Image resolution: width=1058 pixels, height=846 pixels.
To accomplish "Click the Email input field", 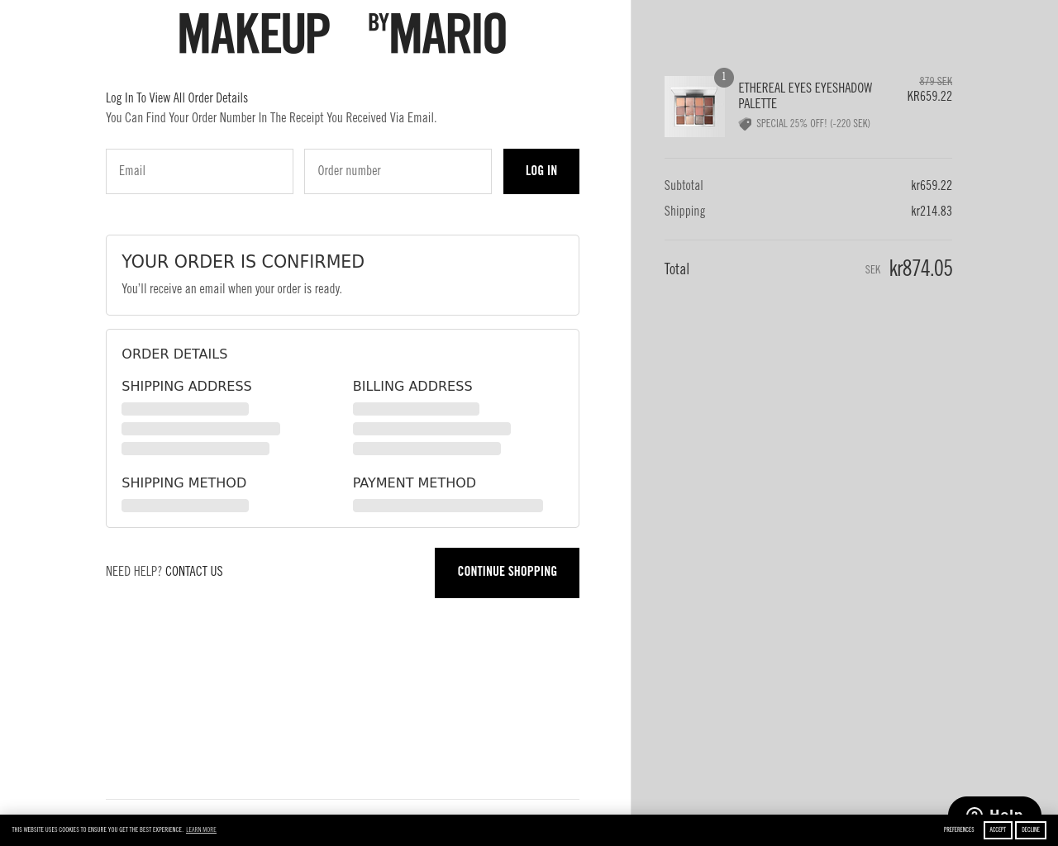I will 199,171.
